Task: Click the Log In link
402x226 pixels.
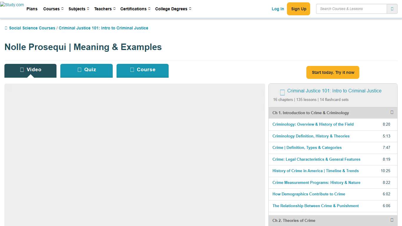Action: (x=278, y=9)
